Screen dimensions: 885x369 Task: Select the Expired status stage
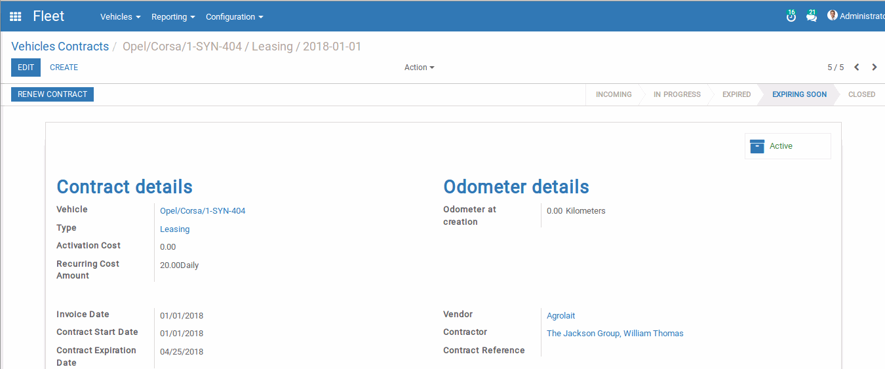[x=737, y=94]
